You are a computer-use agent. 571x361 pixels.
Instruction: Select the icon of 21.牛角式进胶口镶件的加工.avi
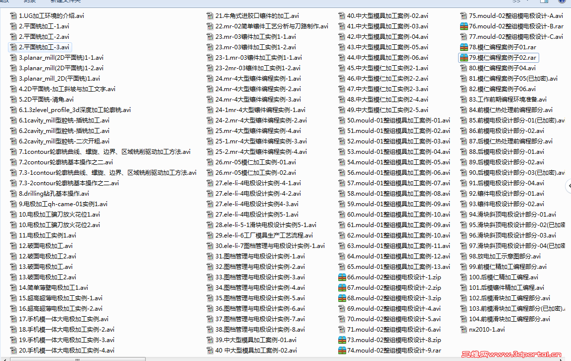click(210, 15)
